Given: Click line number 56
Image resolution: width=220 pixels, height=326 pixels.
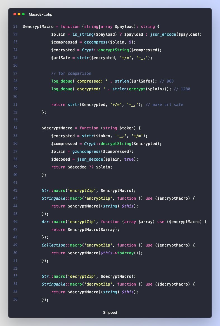Looking at the screenshot, I should click(x=15, y=300).
